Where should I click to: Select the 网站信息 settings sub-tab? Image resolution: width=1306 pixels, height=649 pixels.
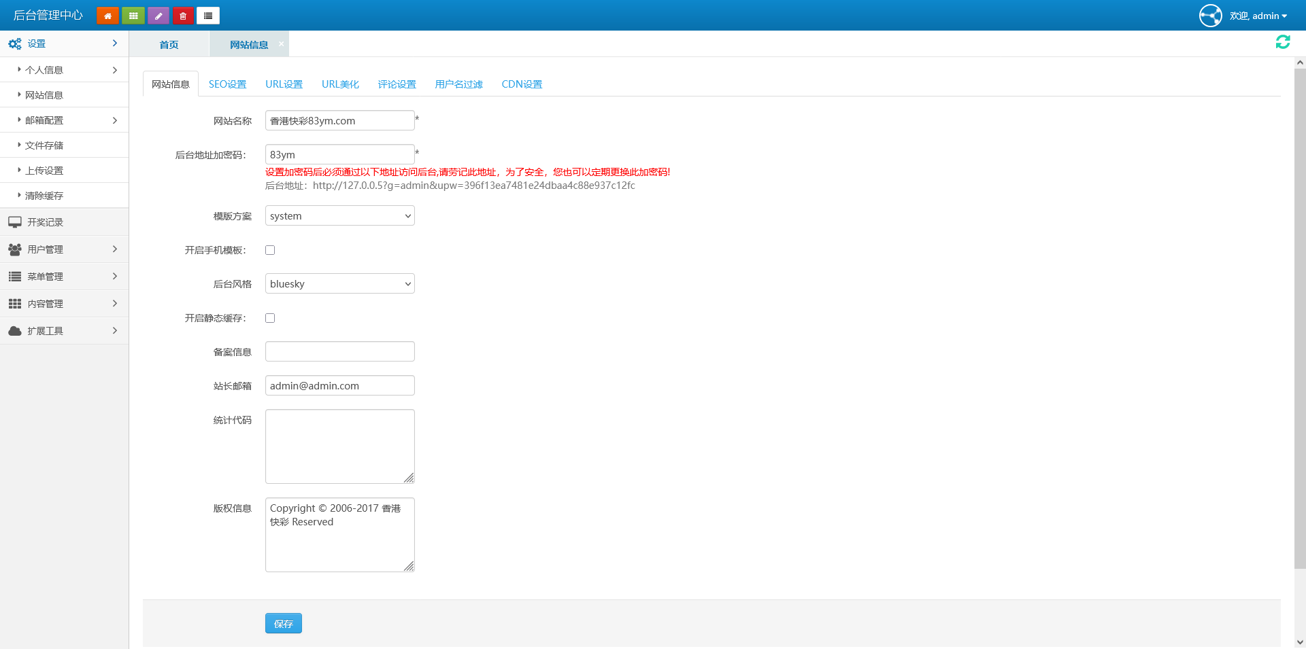click(171, 84)
